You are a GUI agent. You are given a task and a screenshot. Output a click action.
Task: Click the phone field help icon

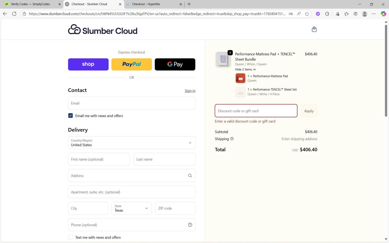tap(190, 225)
